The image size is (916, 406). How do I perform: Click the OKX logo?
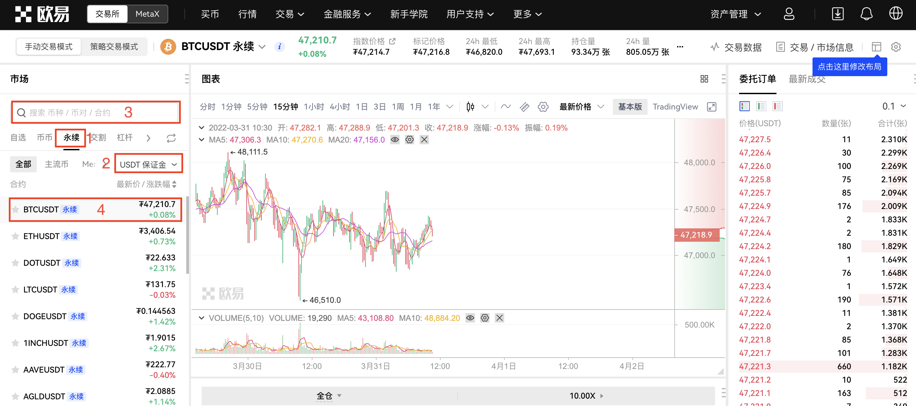click(x=42, y=14)
